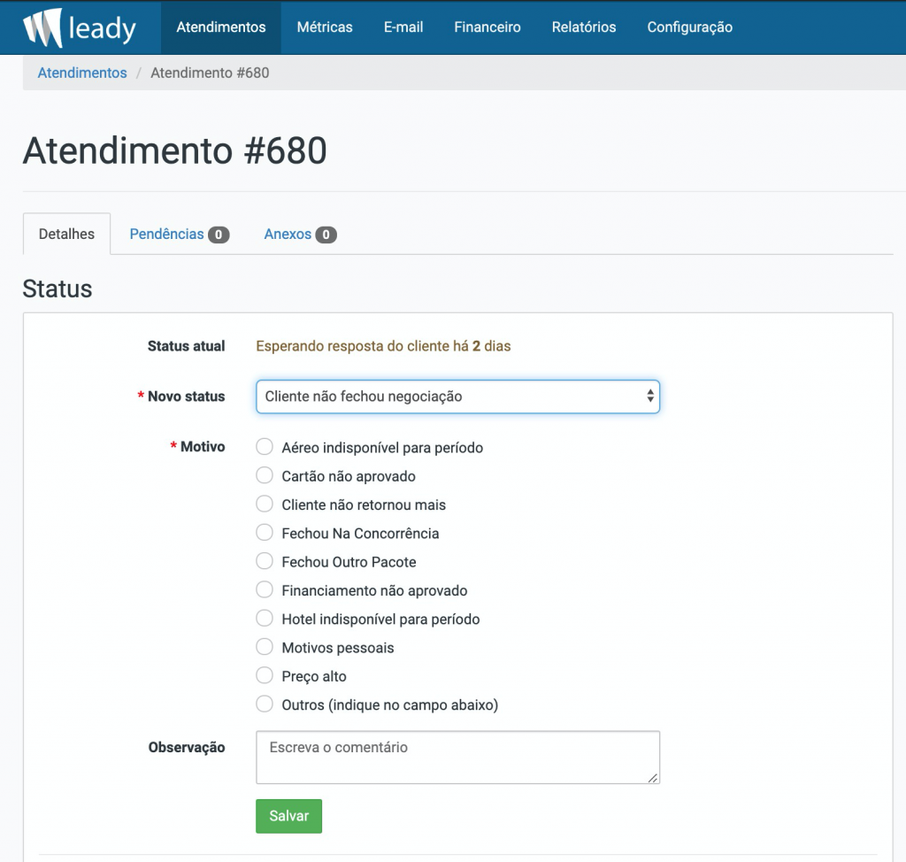
Task: Click the Observação label
Action: [x=187, y=748]
